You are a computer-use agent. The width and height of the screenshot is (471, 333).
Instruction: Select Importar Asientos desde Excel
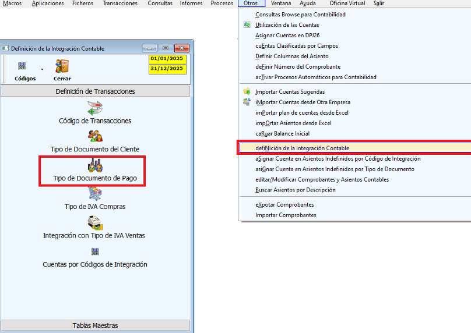pos(293,123)
